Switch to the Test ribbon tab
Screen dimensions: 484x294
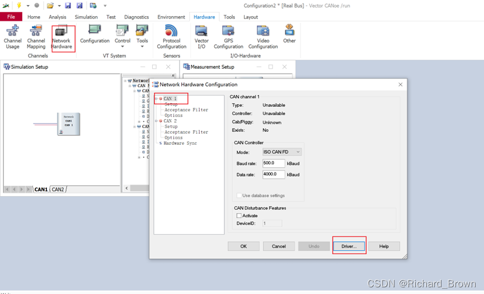[111, 17]
